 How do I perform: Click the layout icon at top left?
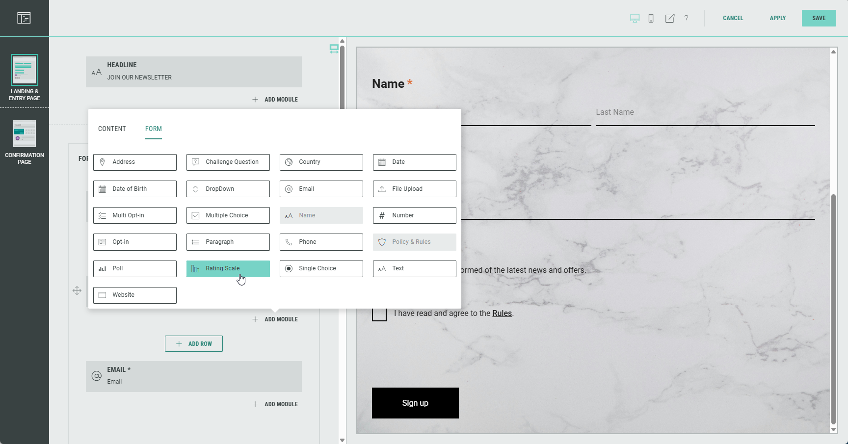(24, 18)
